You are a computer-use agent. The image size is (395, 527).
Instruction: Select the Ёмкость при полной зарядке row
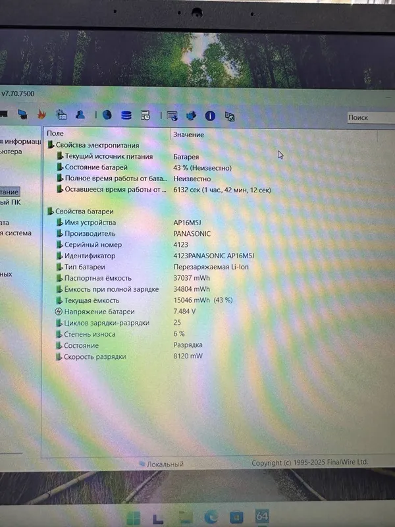click(111, 289)
